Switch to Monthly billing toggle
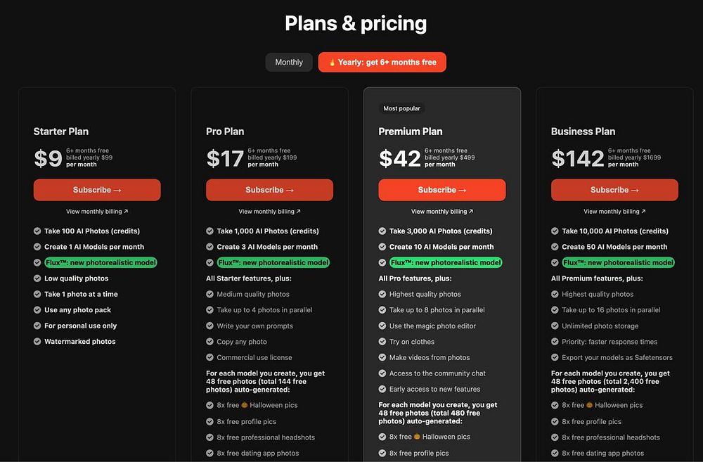The height and width of the screenshot is (462, 703). click(x=289, y=63)
